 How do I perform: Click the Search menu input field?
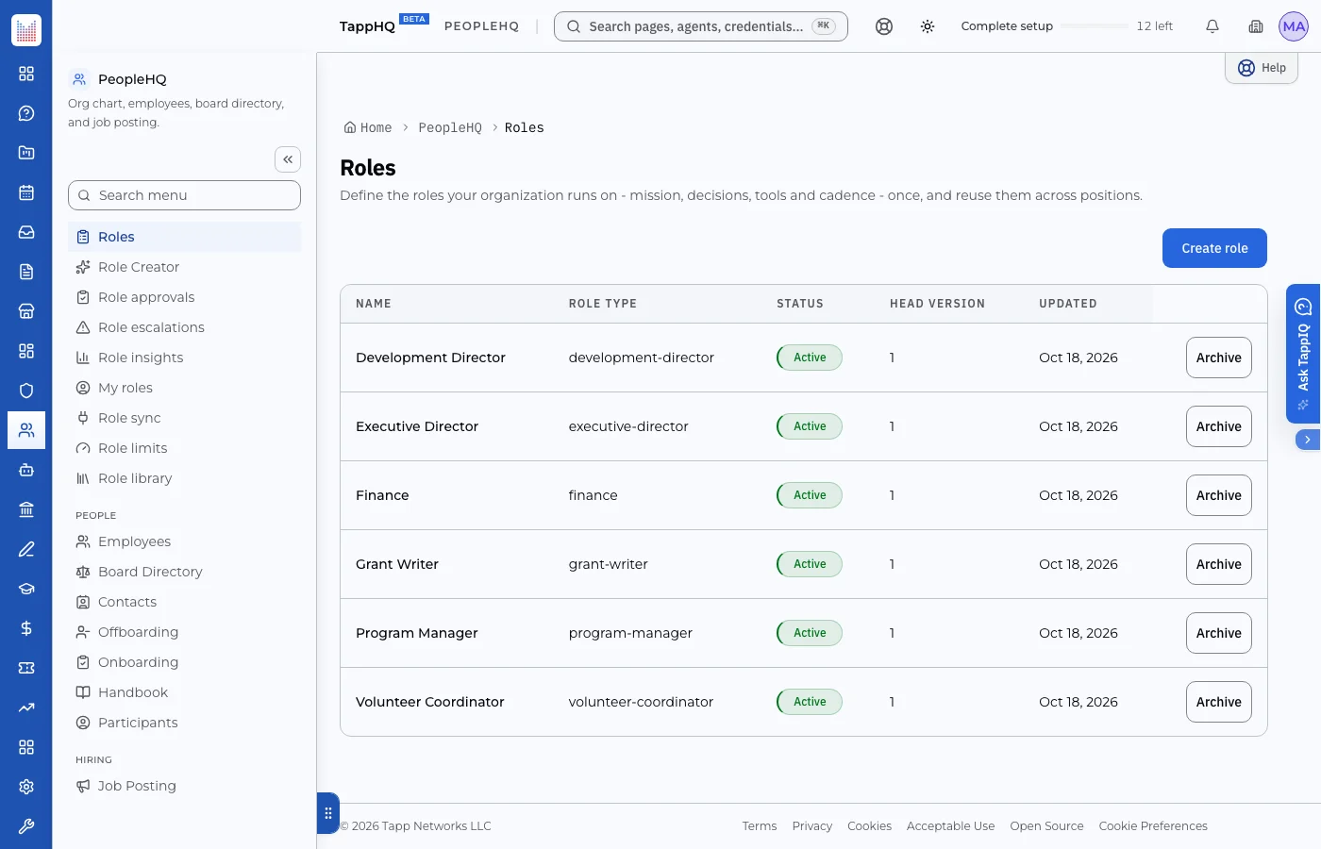pos(184,195)
